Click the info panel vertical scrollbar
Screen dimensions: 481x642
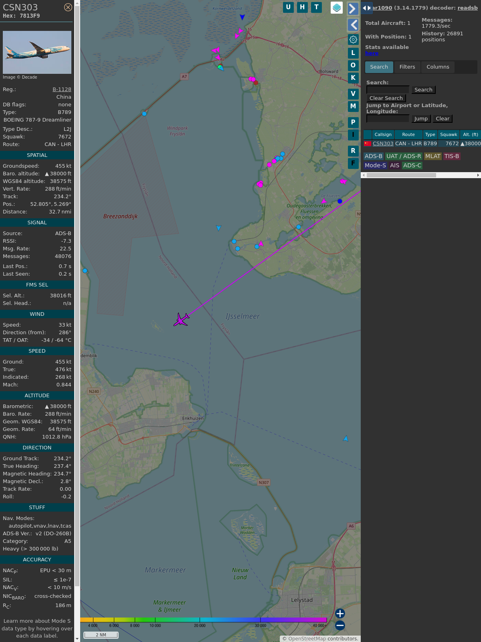pyautogui.click(x=77, y=297)
